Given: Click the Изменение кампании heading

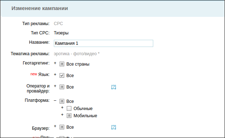Looking at the screenshot, I should (40, 8).
